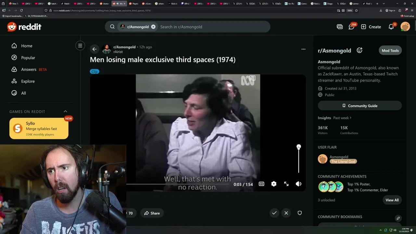Image resolution: width=416 pixels, height=234 pixels.
Task: Share the post
Action: (152, 213)
